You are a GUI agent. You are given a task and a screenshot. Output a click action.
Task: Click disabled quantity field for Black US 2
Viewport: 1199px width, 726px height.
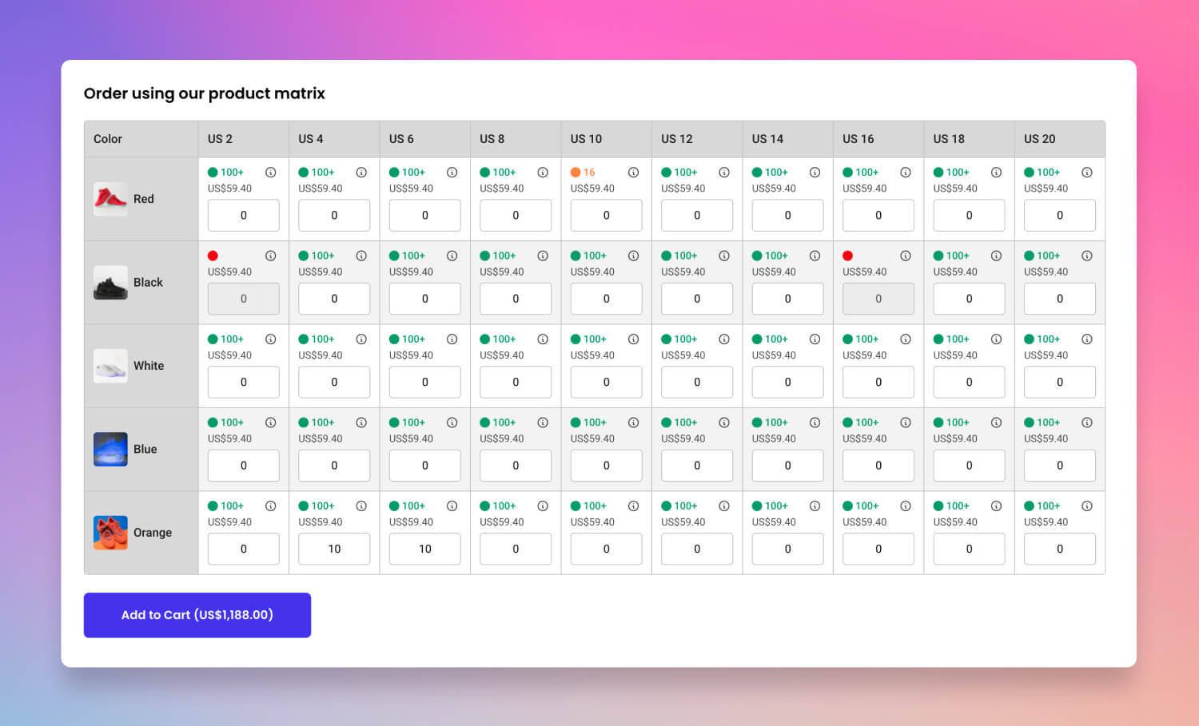tap(244, 299)
